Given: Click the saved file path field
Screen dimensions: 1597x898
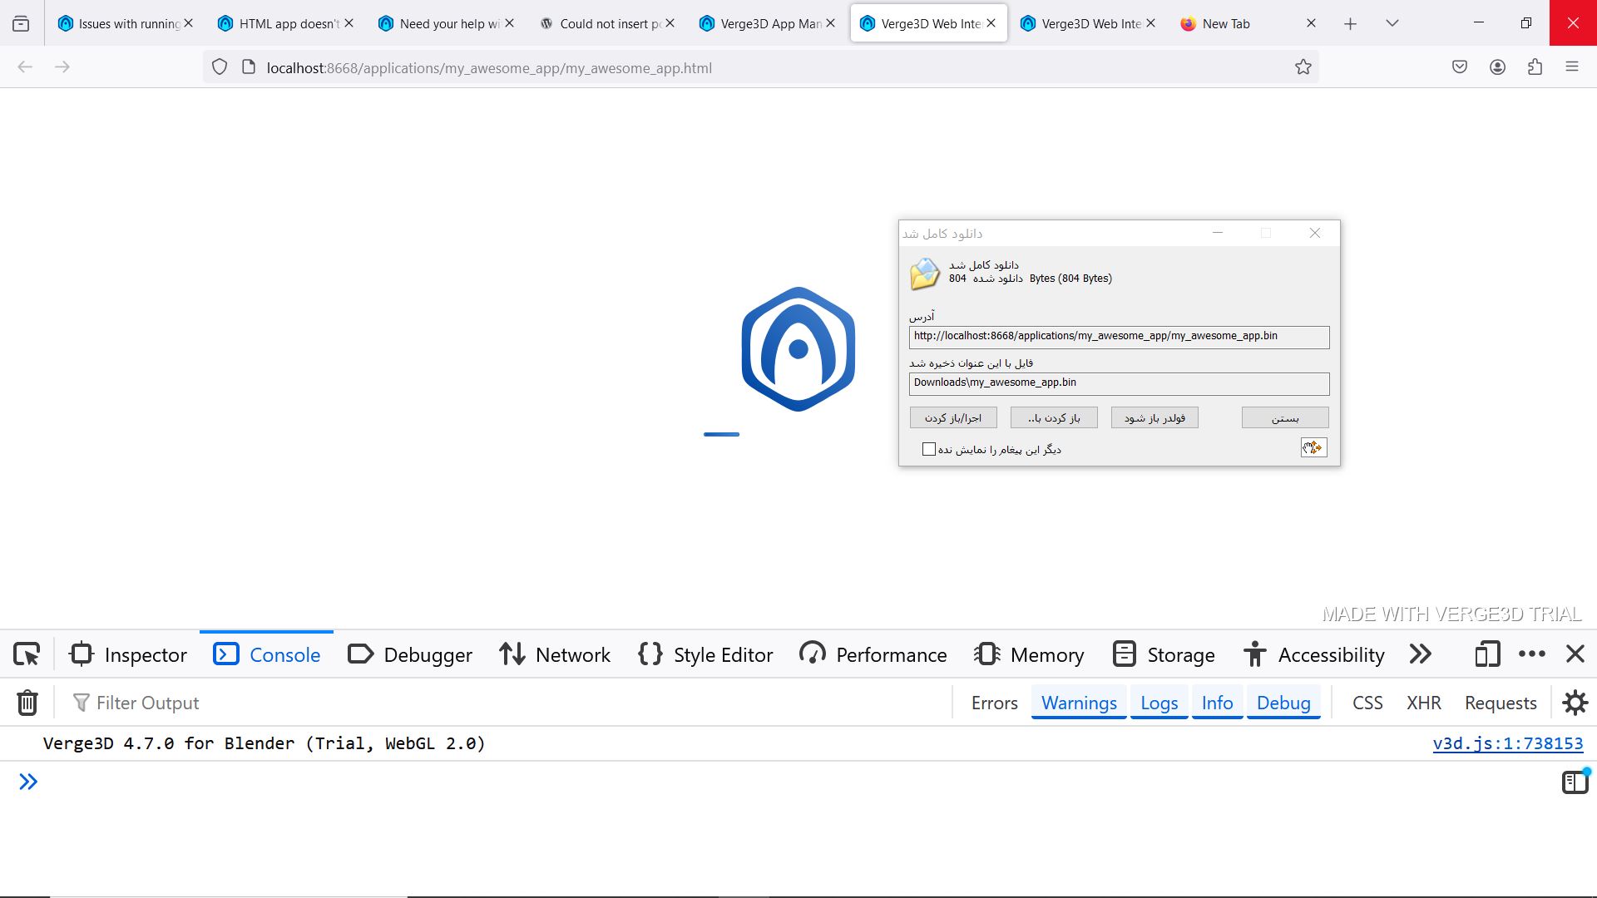Looking at the screenshot, I should click(1119, 383).
